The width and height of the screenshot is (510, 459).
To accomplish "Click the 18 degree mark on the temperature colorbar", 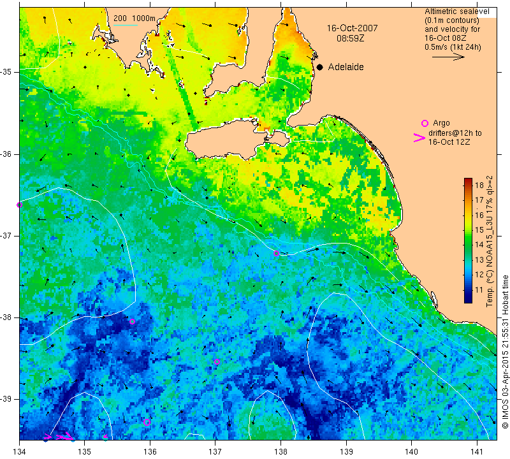I will 479,186.
